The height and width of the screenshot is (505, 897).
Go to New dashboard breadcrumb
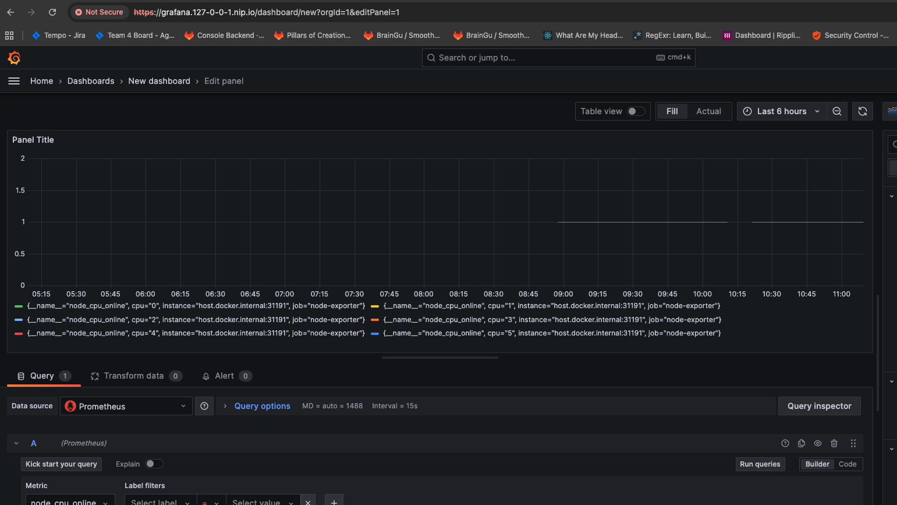[159, 81]
